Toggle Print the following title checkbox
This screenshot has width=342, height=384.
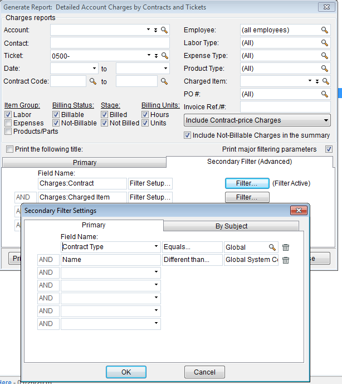pyautogui.click(x=9, y=149)
